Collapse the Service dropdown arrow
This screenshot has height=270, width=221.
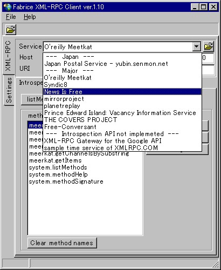click(x=196, y=46)
